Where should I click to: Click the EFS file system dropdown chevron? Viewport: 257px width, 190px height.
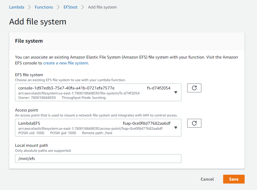point(176,92)
